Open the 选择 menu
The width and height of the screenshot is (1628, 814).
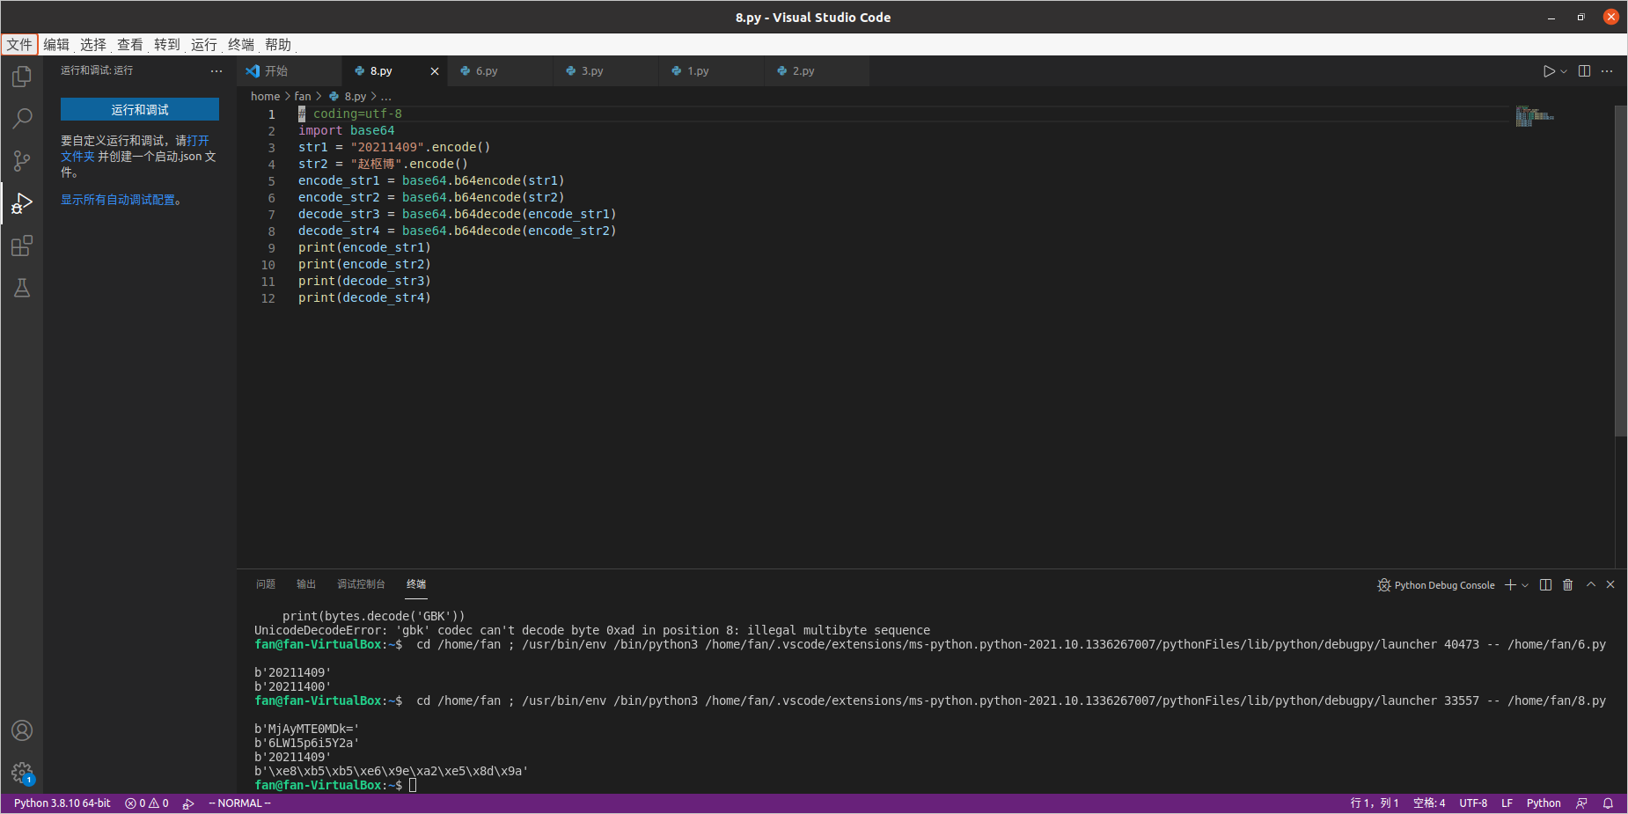click(x=93, y=45)
